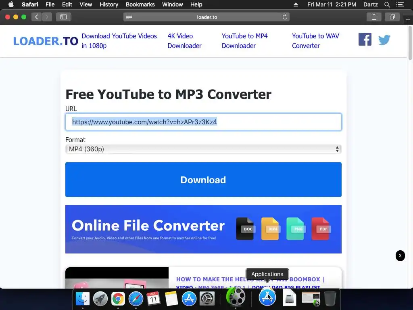Click the Dartz user name in menu bar

pyautogui.click(x=370, y=4)
